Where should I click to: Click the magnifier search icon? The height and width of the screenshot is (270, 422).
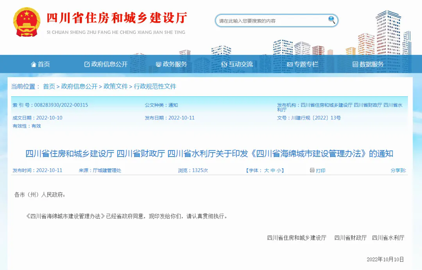(331, 20)
